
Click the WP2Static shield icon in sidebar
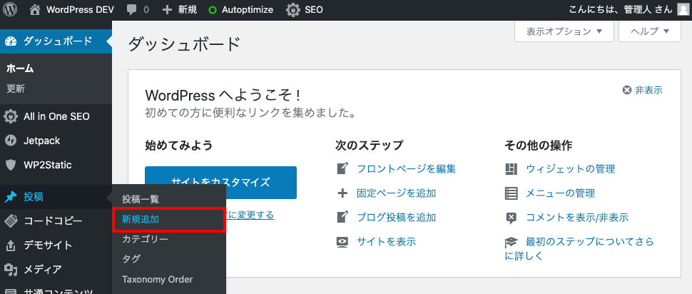tap(11, 165)
